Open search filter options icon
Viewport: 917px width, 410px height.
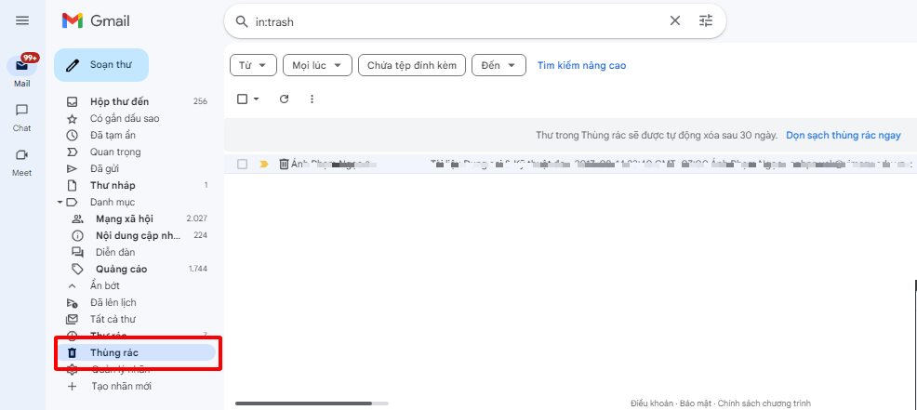point(706,20)
